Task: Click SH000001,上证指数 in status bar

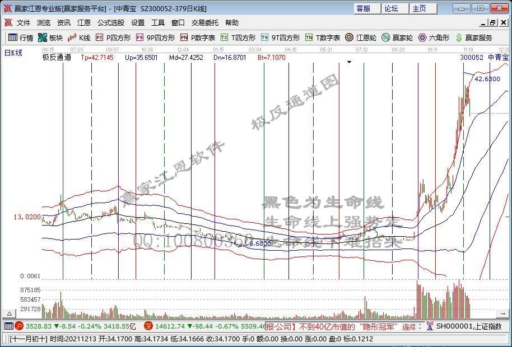Action: click(469, 326)
